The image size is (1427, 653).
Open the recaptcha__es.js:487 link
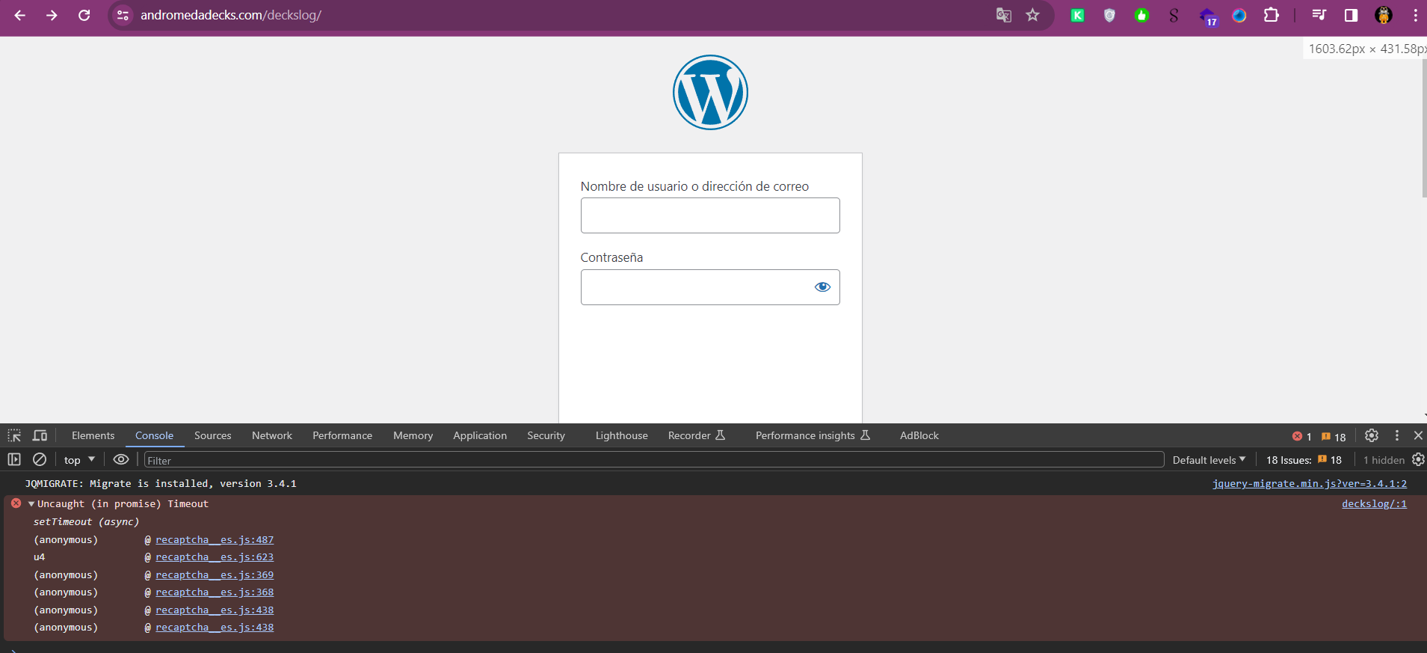coord(215,540)
